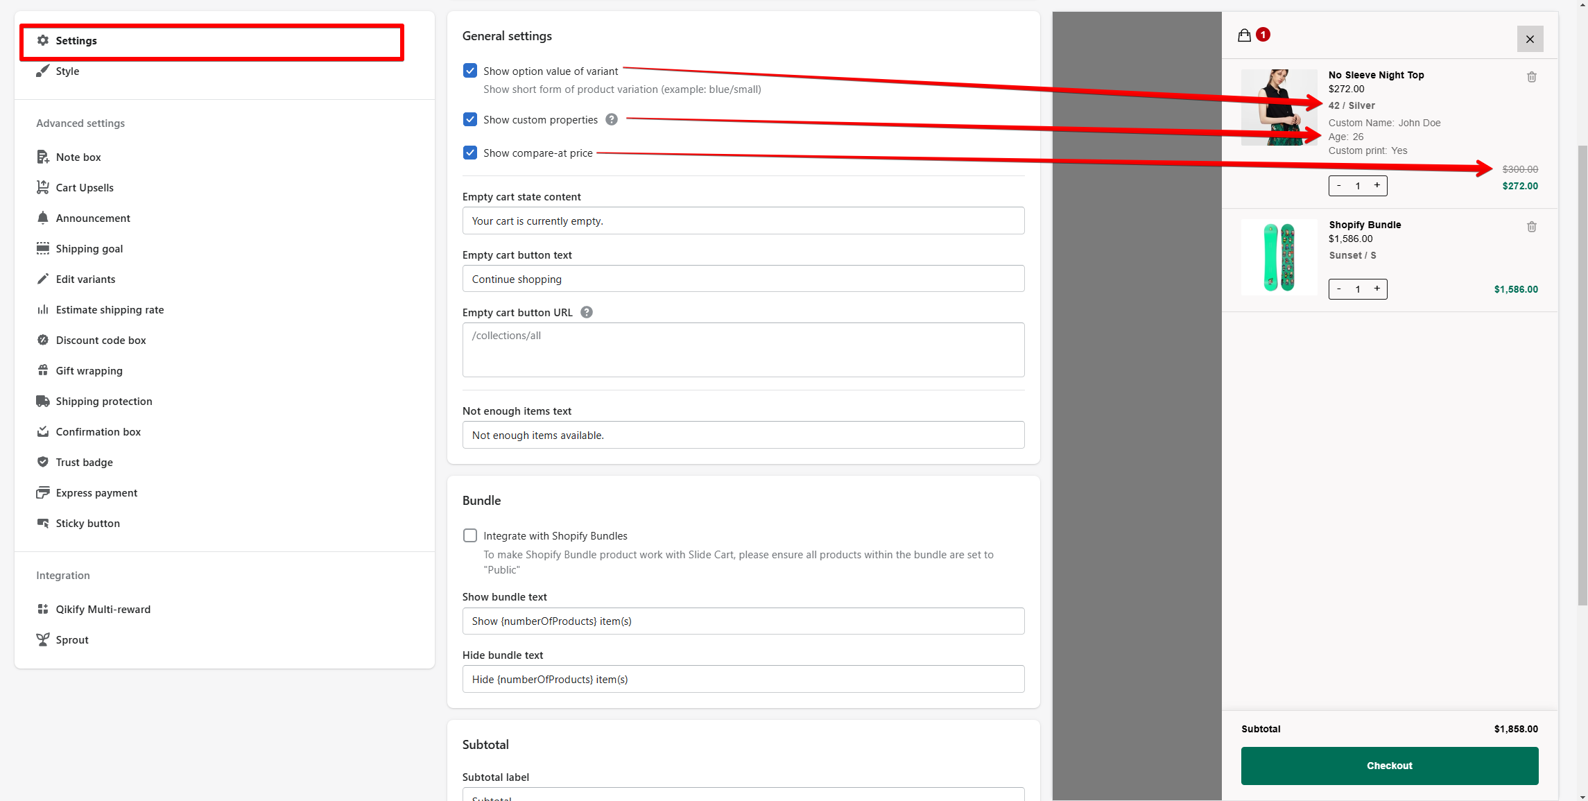
Task: Click Empty cart state content field
Action: click(743, 221)
